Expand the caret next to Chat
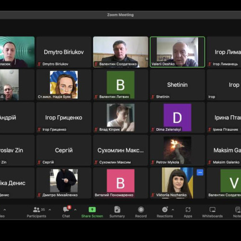This screenshot has height=241, width=241. pos(75,210)
